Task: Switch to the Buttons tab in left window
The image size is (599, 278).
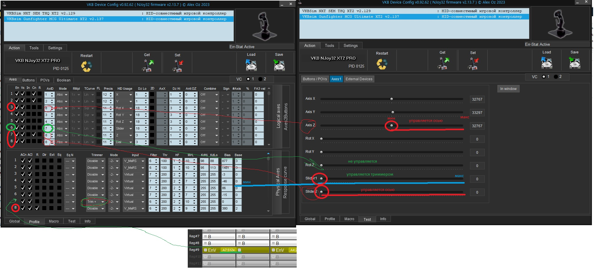Action: click(x=29, y=80)
